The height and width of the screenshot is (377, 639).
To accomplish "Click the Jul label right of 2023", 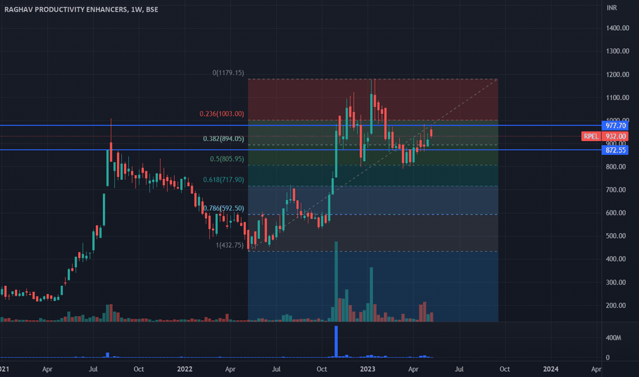I will coord(459,369).
